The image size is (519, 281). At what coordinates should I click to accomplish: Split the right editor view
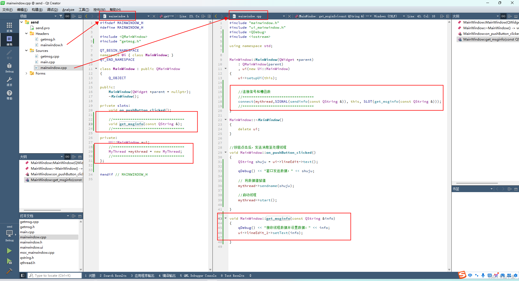[442, 16]
